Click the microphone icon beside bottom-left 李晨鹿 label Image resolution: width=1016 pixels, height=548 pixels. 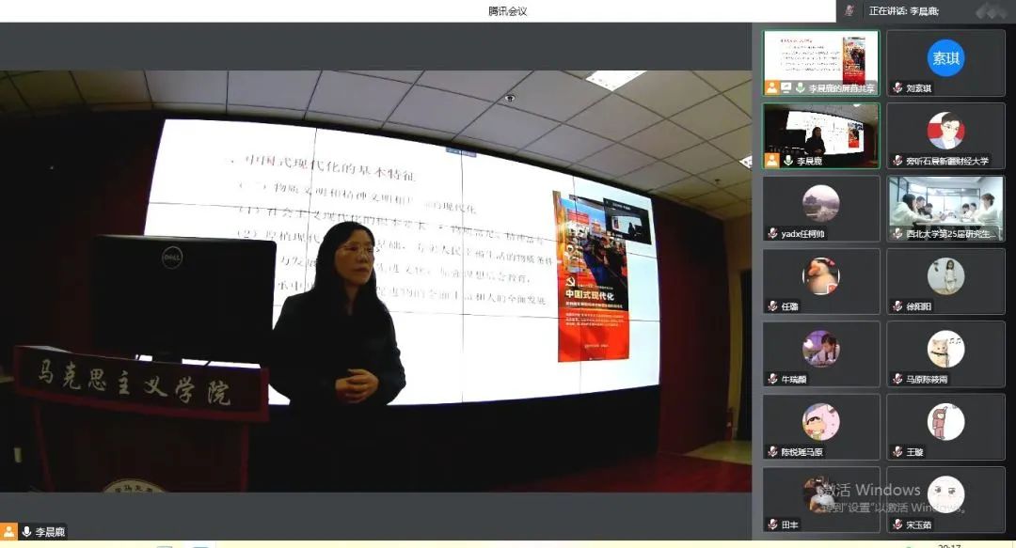coord(26,532)
